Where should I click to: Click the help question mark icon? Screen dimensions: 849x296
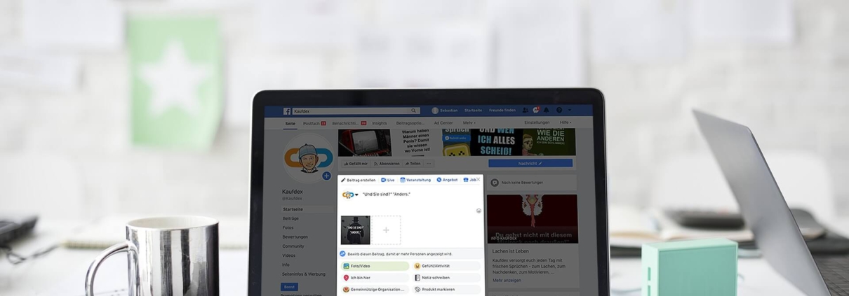pos(559,110)
